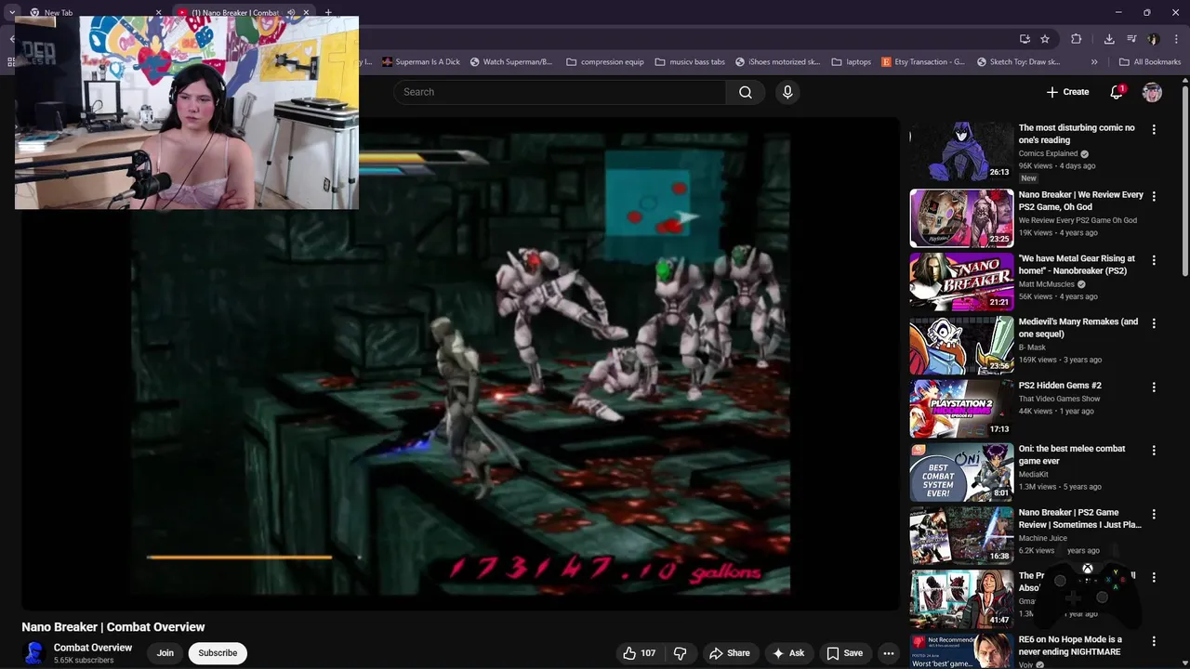Open options menu for PS2 Hidden Gems #2
This screenshot has height=669, width=1190.
tap(1154, 387)
